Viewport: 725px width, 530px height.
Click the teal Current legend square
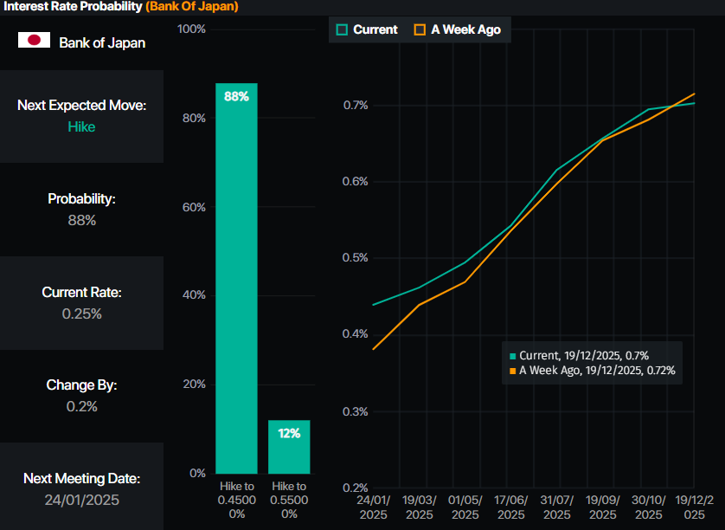343,29
